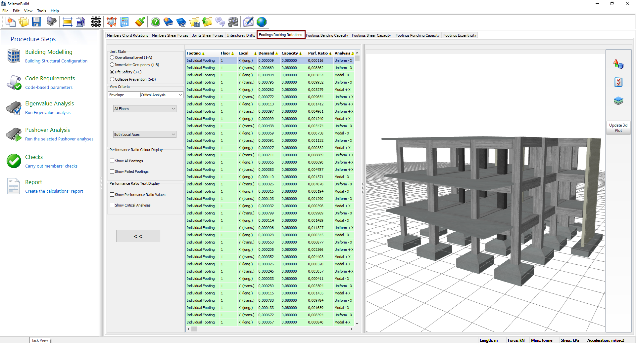Click the film reel movie icon
This screenshot has width=637, height=343.
(233, 22)
